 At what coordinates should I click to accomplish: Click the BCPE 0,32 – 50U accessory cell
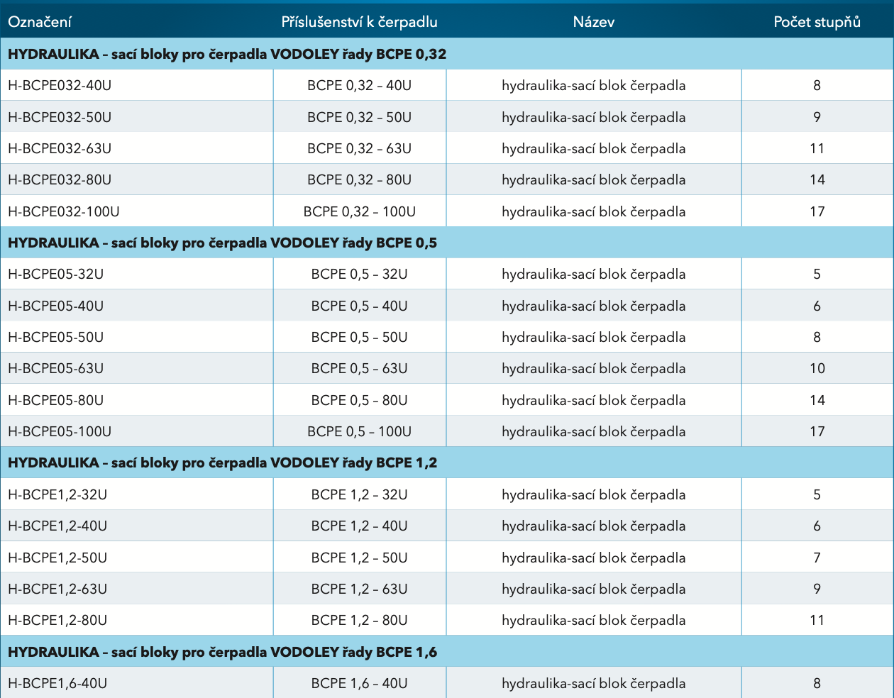pos(360,117)
